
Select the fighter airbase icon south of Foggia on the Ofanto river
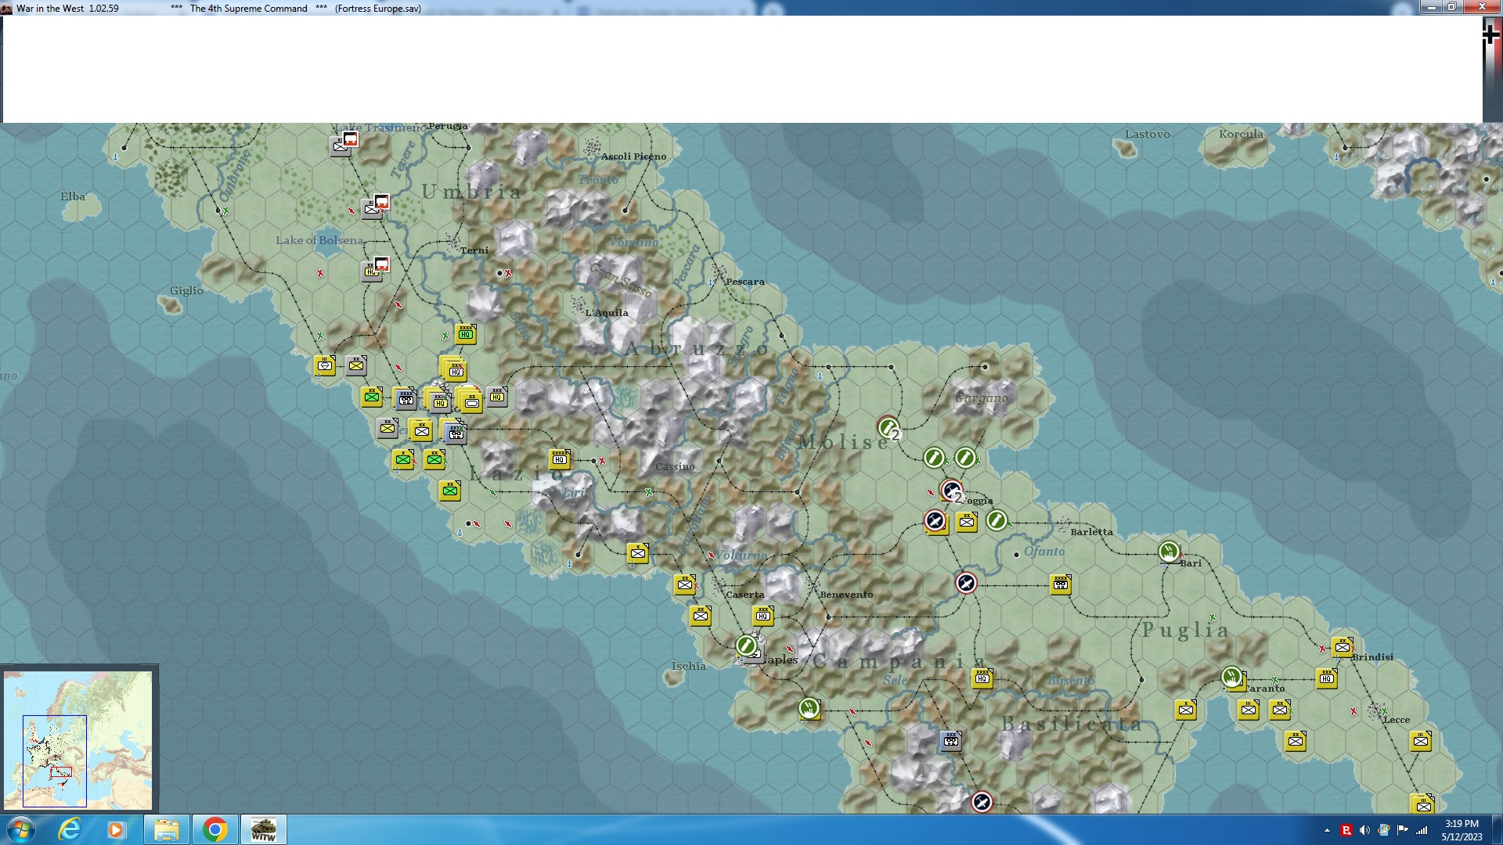coord(966,583)
